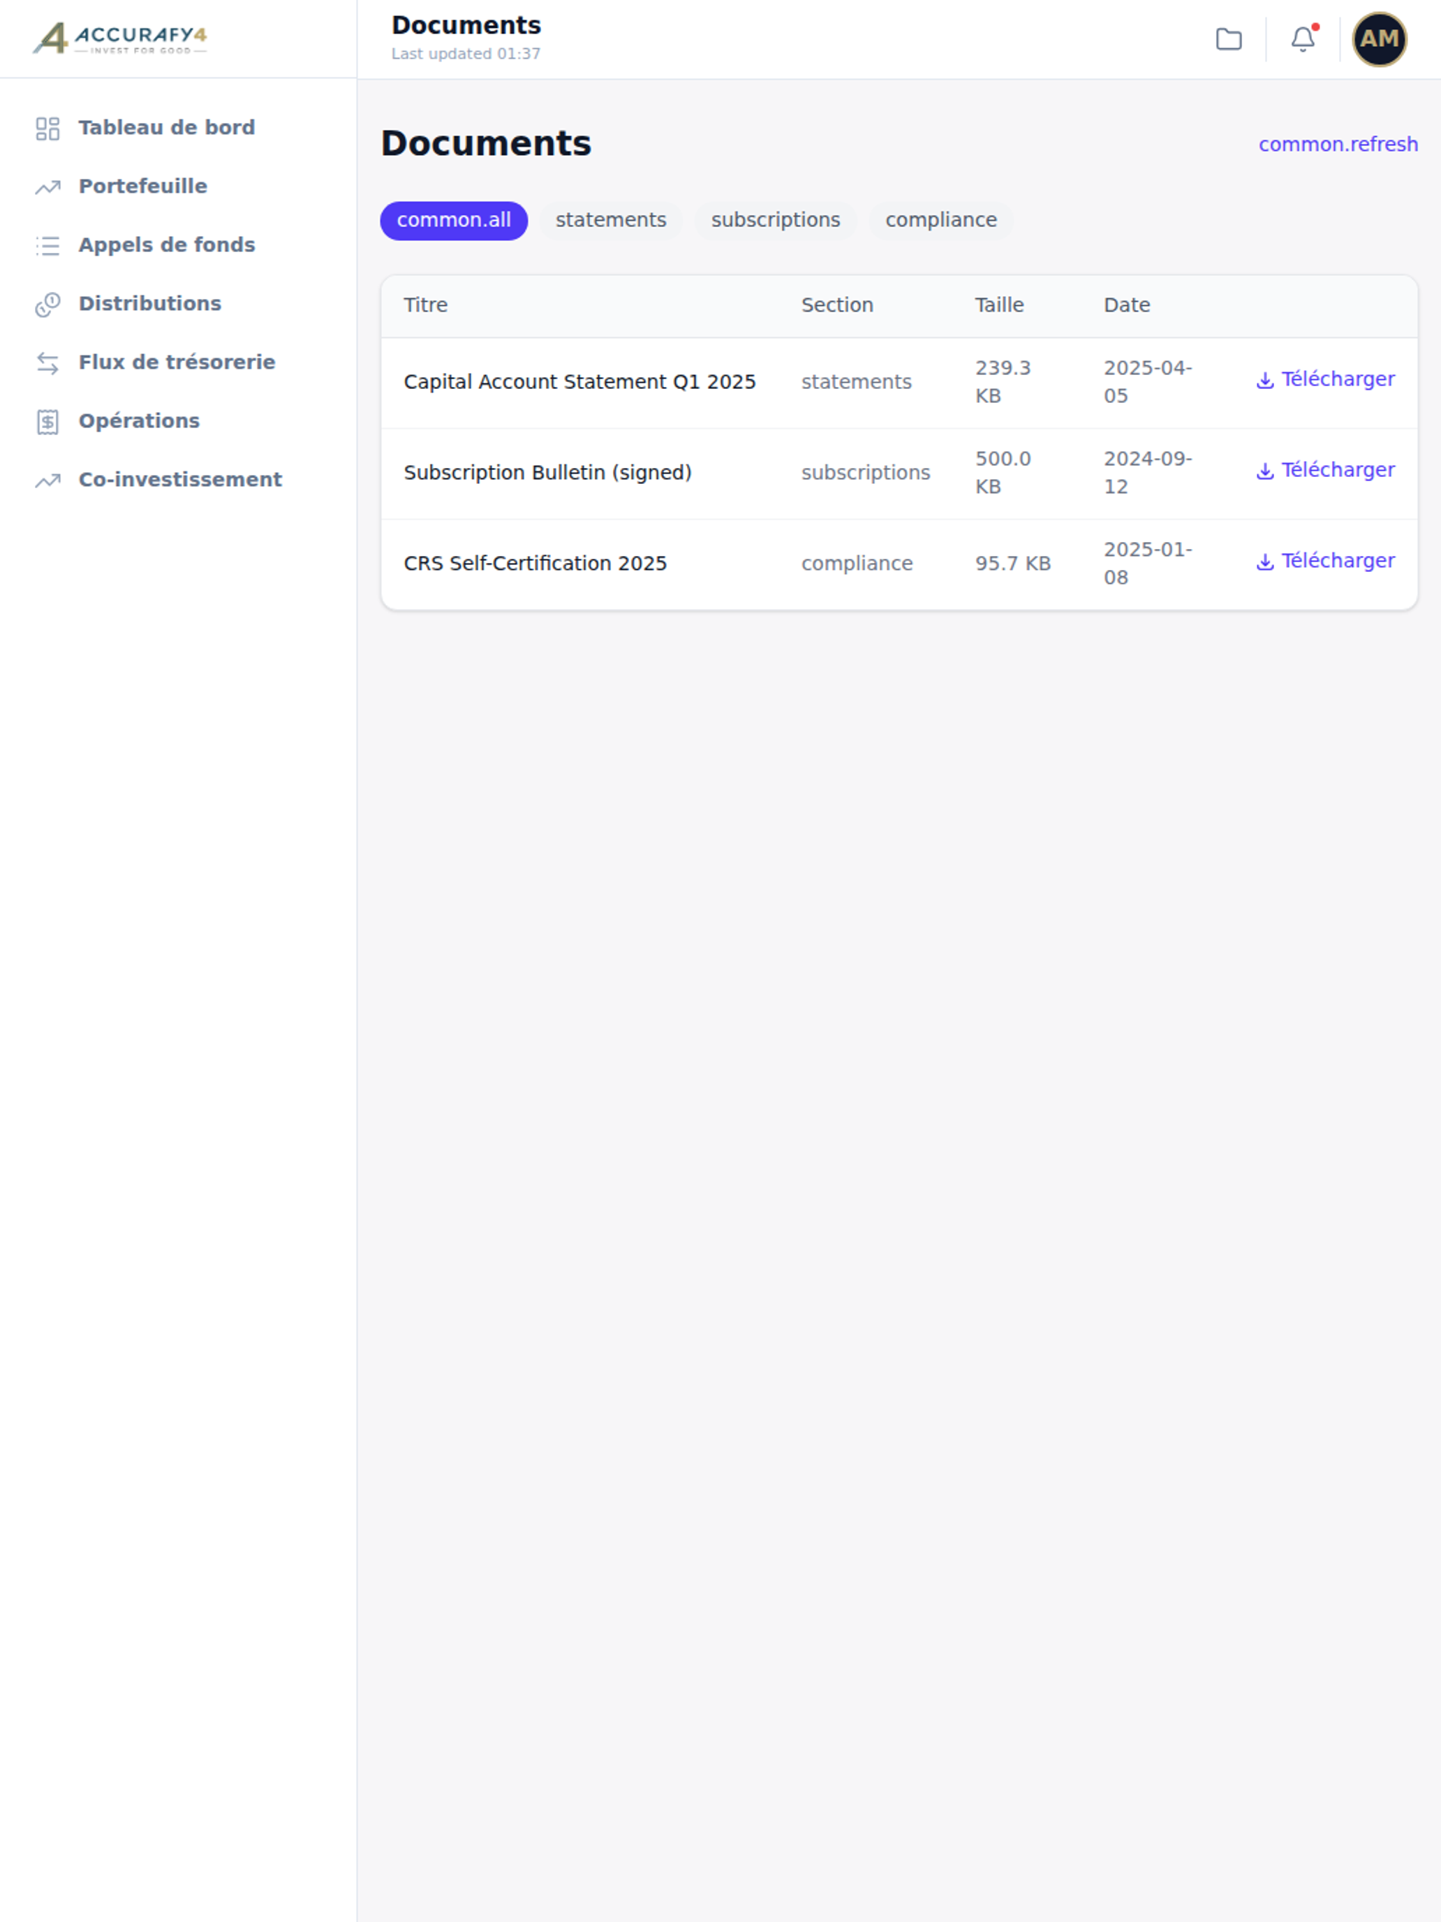
Task: Open the notifications bell
Action: click(1303, 39)
